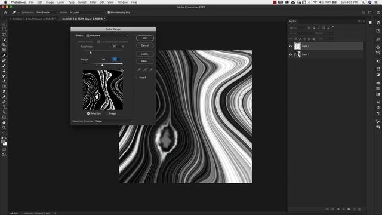
Task: Select the Move tool
Action: (4, 24)
